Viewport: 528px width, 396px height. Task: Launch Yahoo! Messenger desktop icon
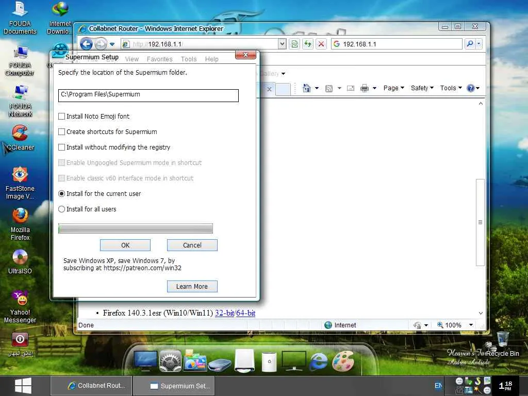20,306
